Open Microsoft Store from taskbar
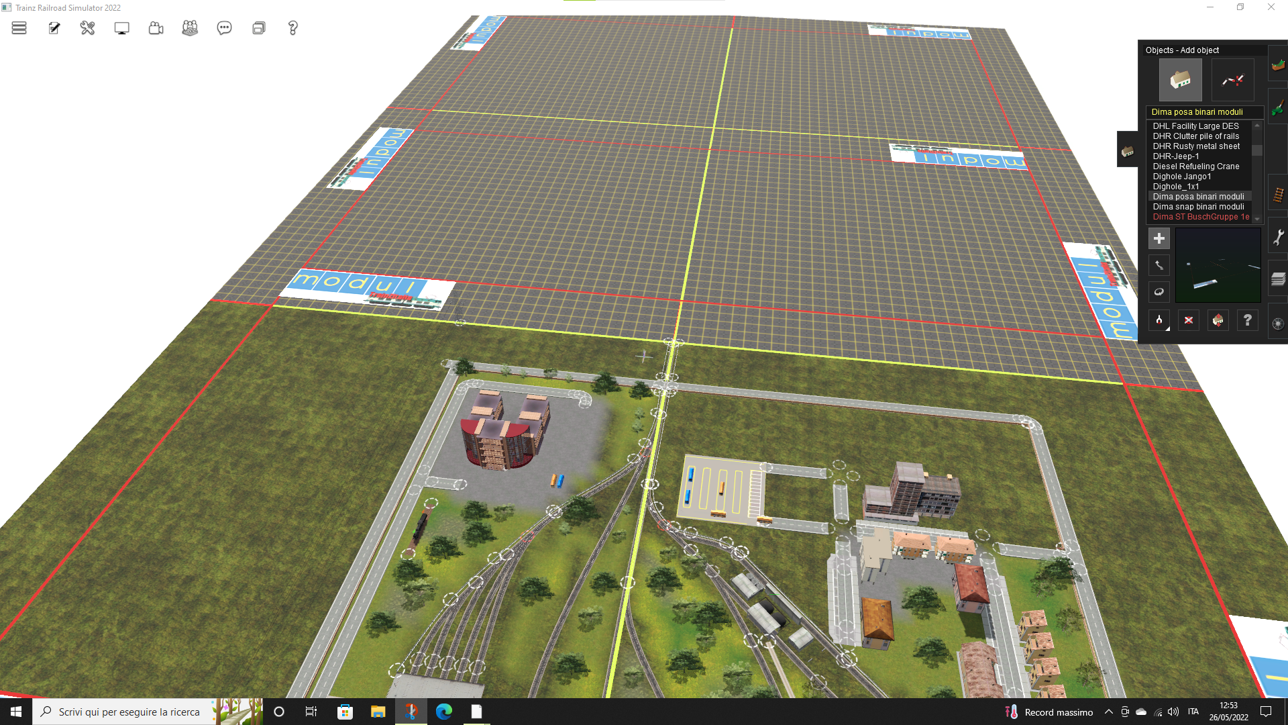1288x725 pixels. click(345, 712)
